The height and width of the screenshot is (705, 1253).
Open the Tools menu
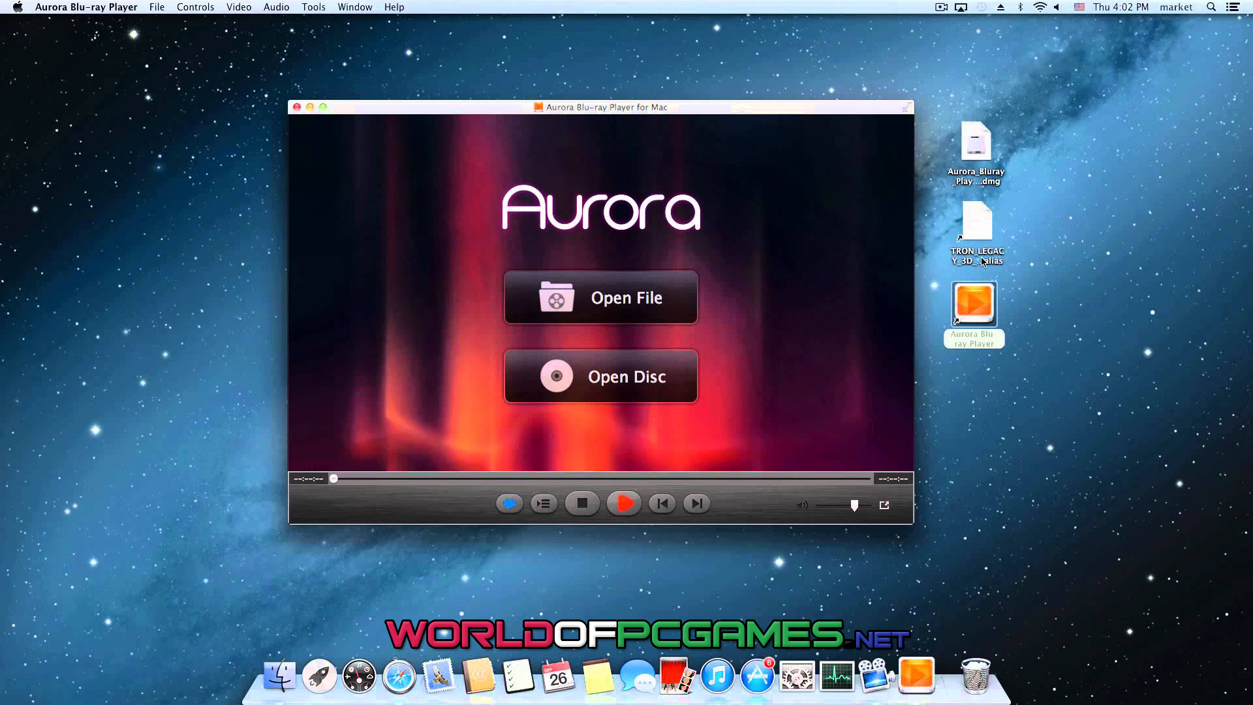(x=313, y=7)
